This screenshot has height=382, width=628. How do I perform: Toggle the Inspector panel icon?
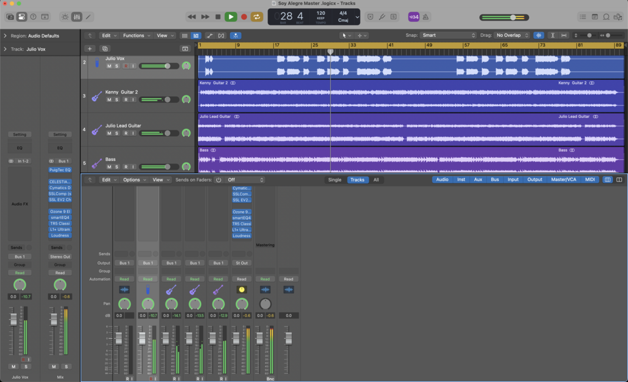[22, 17]
